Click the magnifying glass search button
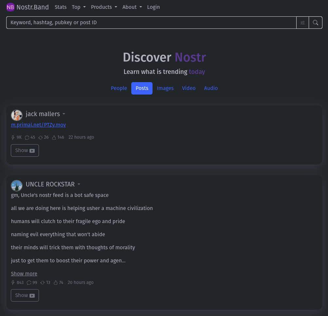328x316 pixels. [x=316, y=23]
